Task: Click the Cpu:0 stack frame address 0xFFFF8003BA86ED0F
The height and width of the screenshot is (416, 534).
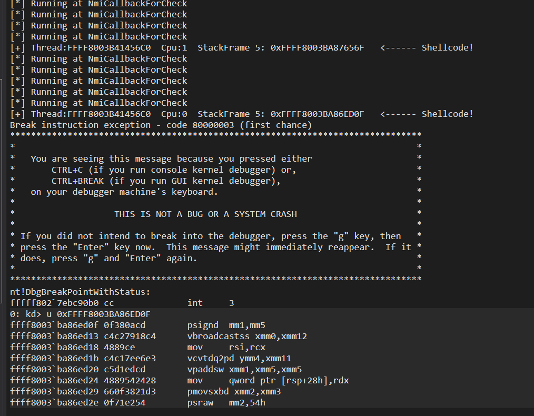Action: (317, 114)
